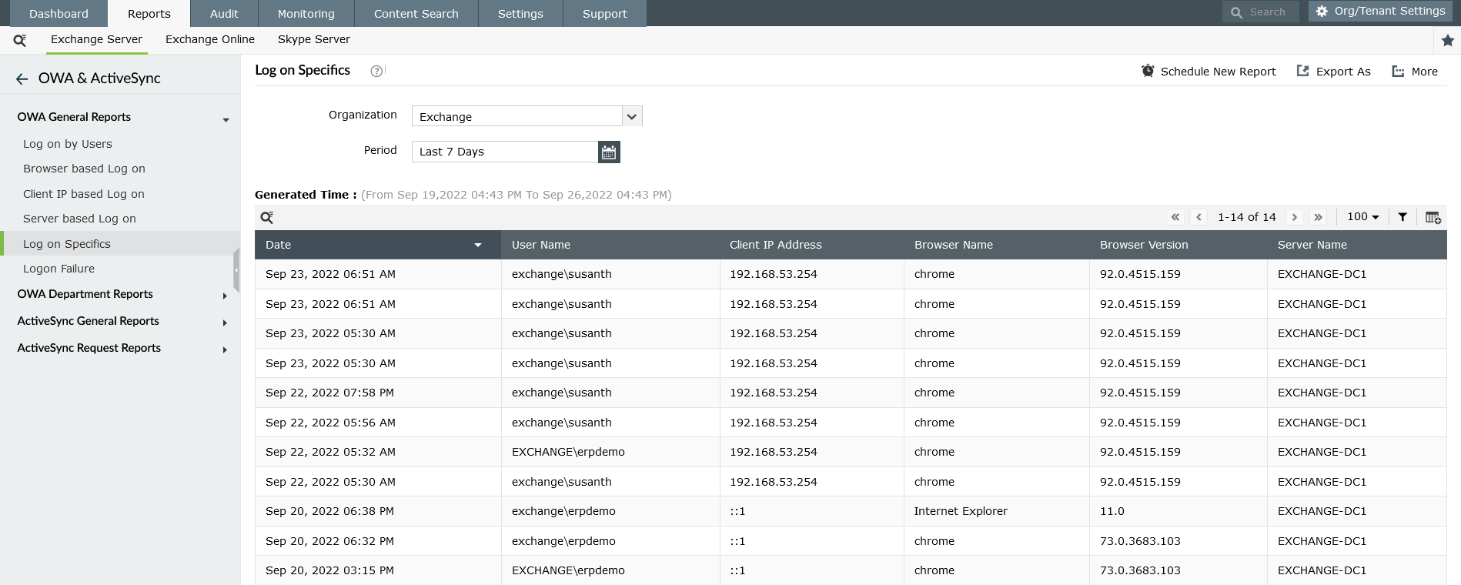Select Exchange Server sub-tab
This screenshot has height=585, width=1461.
click(96, 39)
